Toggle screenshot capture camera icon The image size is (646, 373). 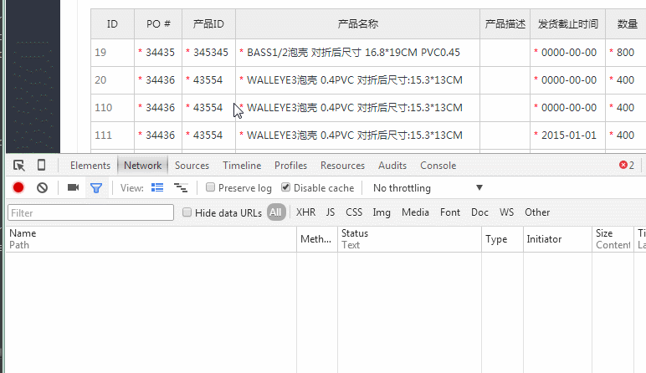coord(74,187)
